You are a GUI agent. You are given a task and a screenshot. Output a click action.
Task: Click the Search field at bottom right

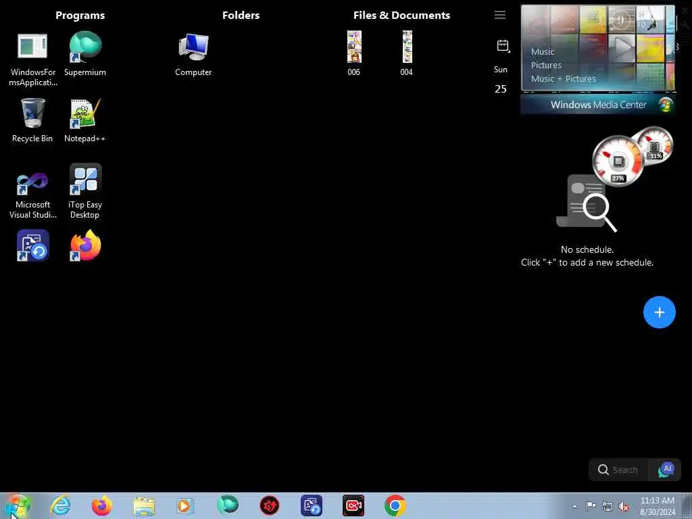618,470
